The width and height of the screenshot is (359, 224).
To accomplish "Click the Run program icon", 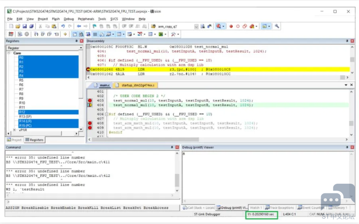I will [x=20, y=34].
